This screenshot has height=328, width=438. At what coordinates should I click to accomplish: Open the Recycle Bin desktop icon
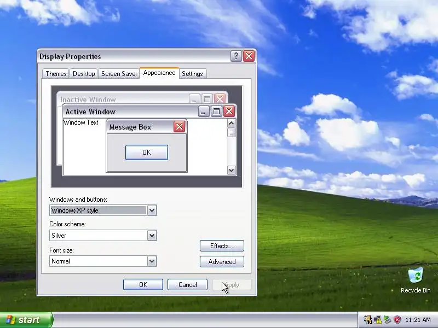[x=416, y=280]
